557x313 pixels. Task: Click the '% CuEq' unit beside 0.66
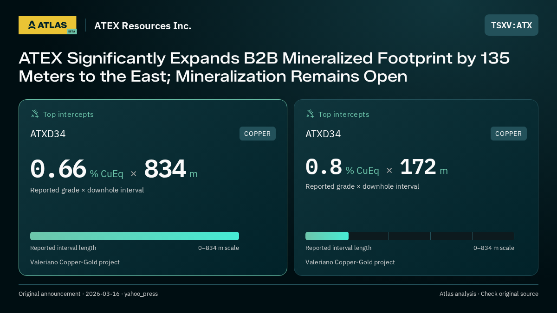pos(107,174)
